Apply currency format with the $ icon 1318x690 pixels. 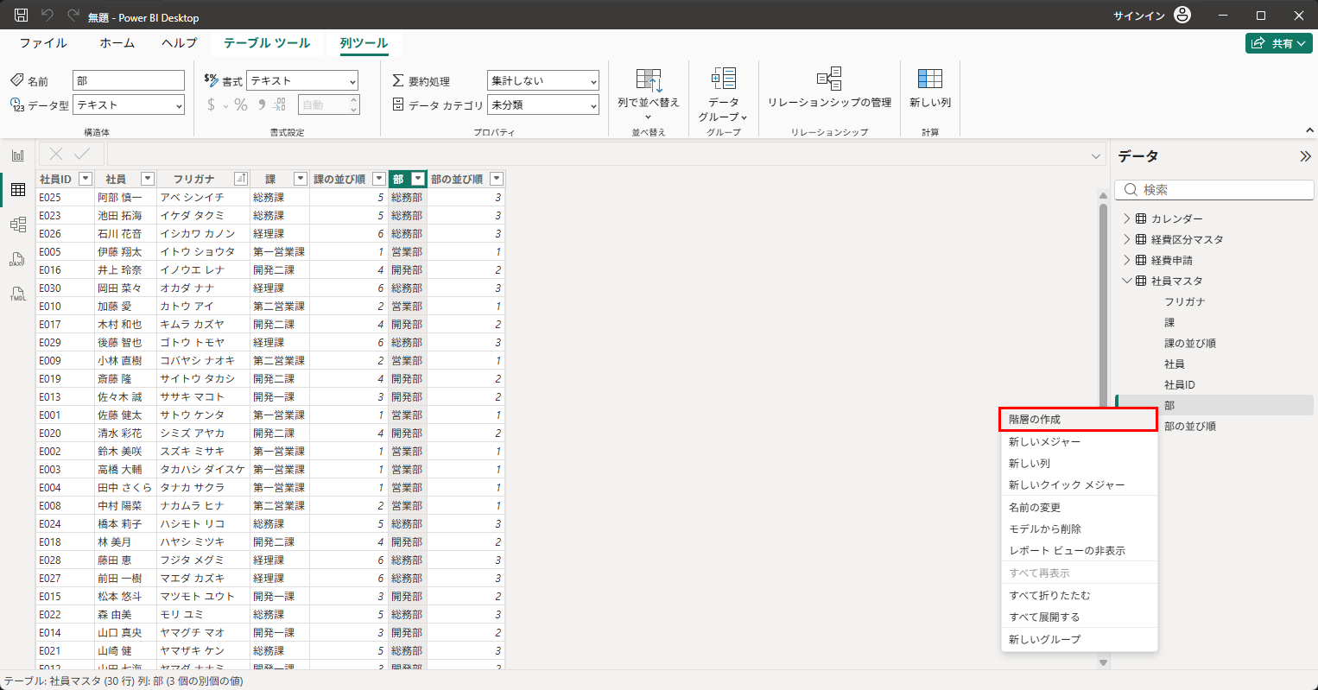tap(212, 104)
